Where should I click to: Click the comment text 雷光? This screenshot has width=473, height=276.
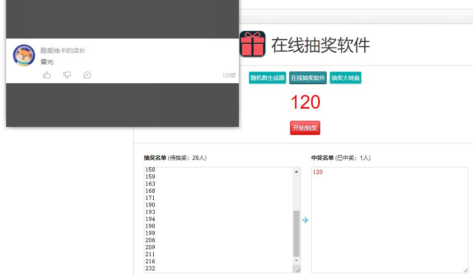[x=47, y=62]
